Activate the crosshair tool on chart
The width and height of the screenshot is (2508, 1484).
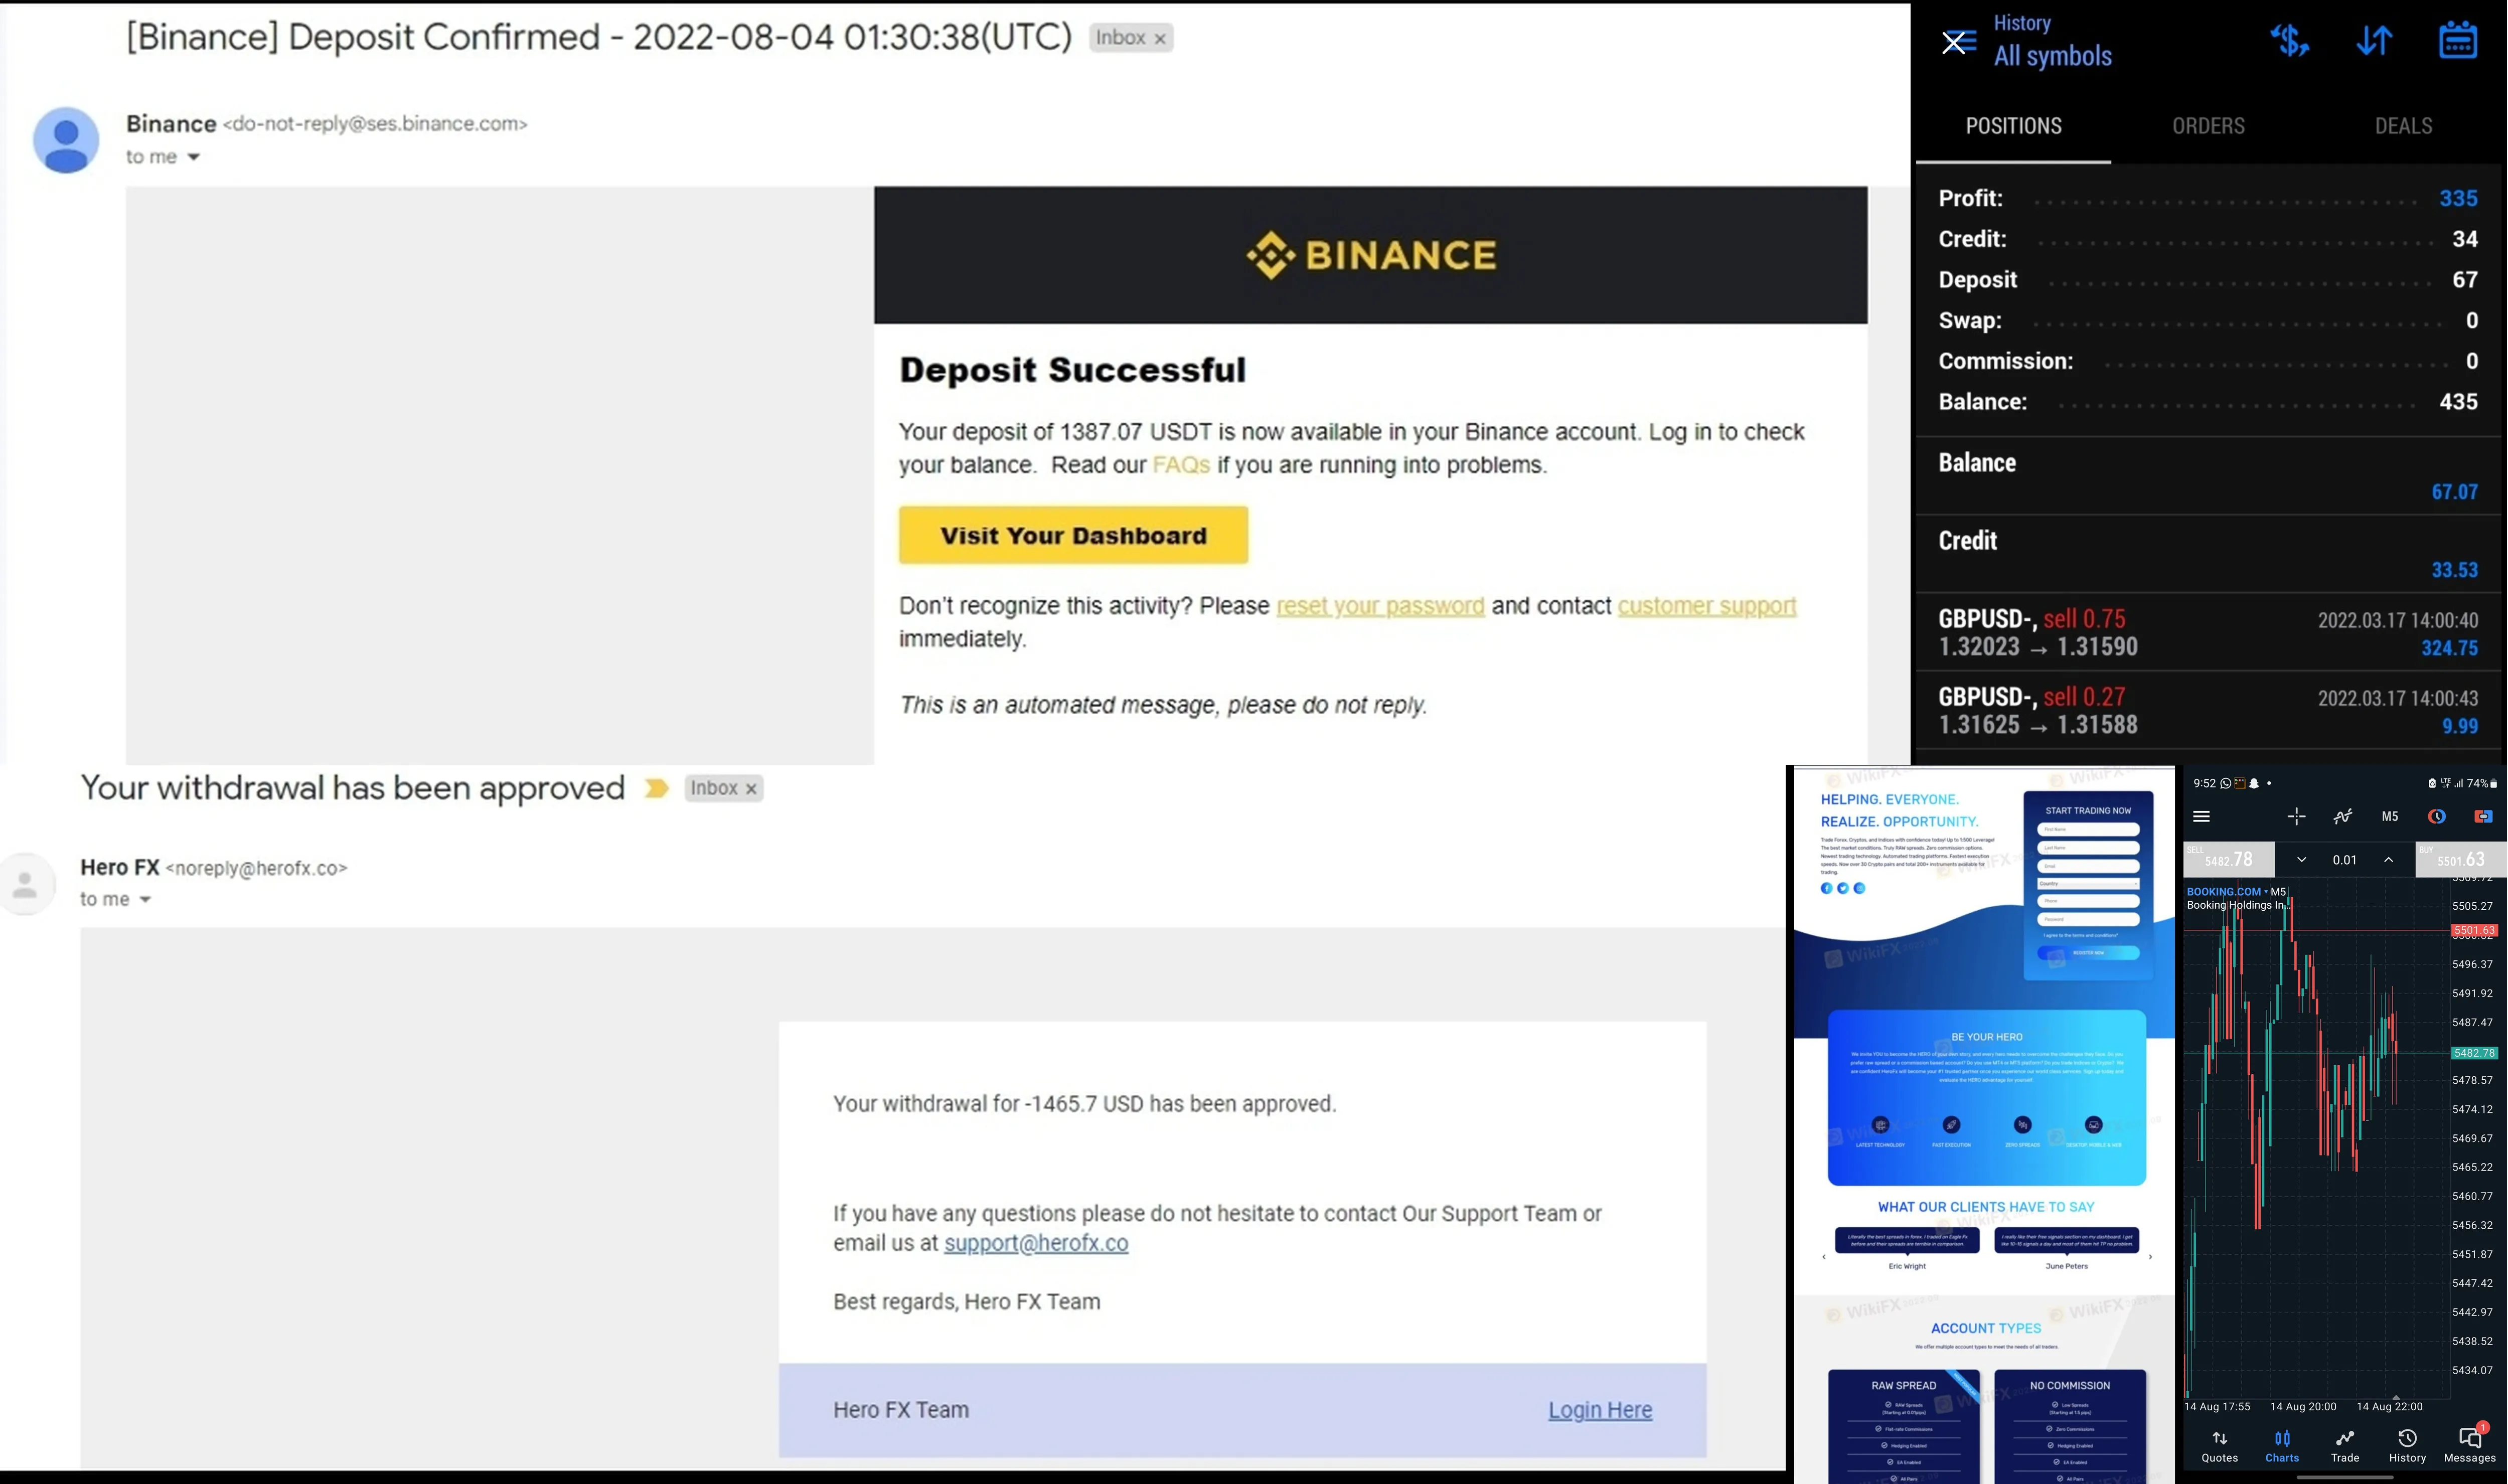[x=2296, y=816]
